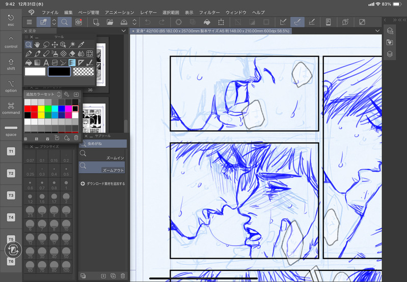Expand the canvas tab list chevron
The height and width of the screenshot is (282, 407).
(377, 31)
